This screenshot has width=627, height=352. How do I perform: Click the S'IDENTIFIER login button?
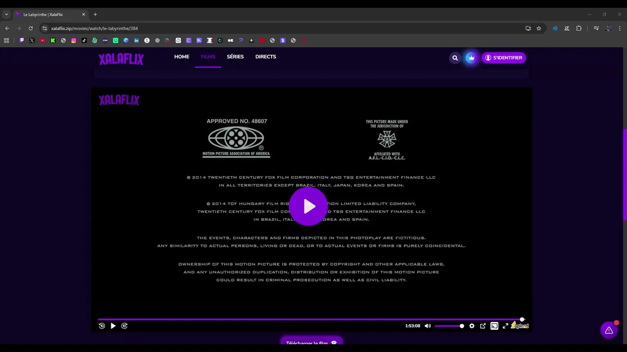tap(504, 58)
